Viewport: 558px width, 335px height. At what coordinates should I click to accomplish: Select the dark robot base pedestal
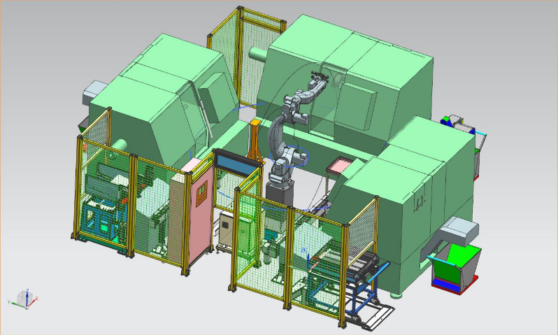(278, 192)
